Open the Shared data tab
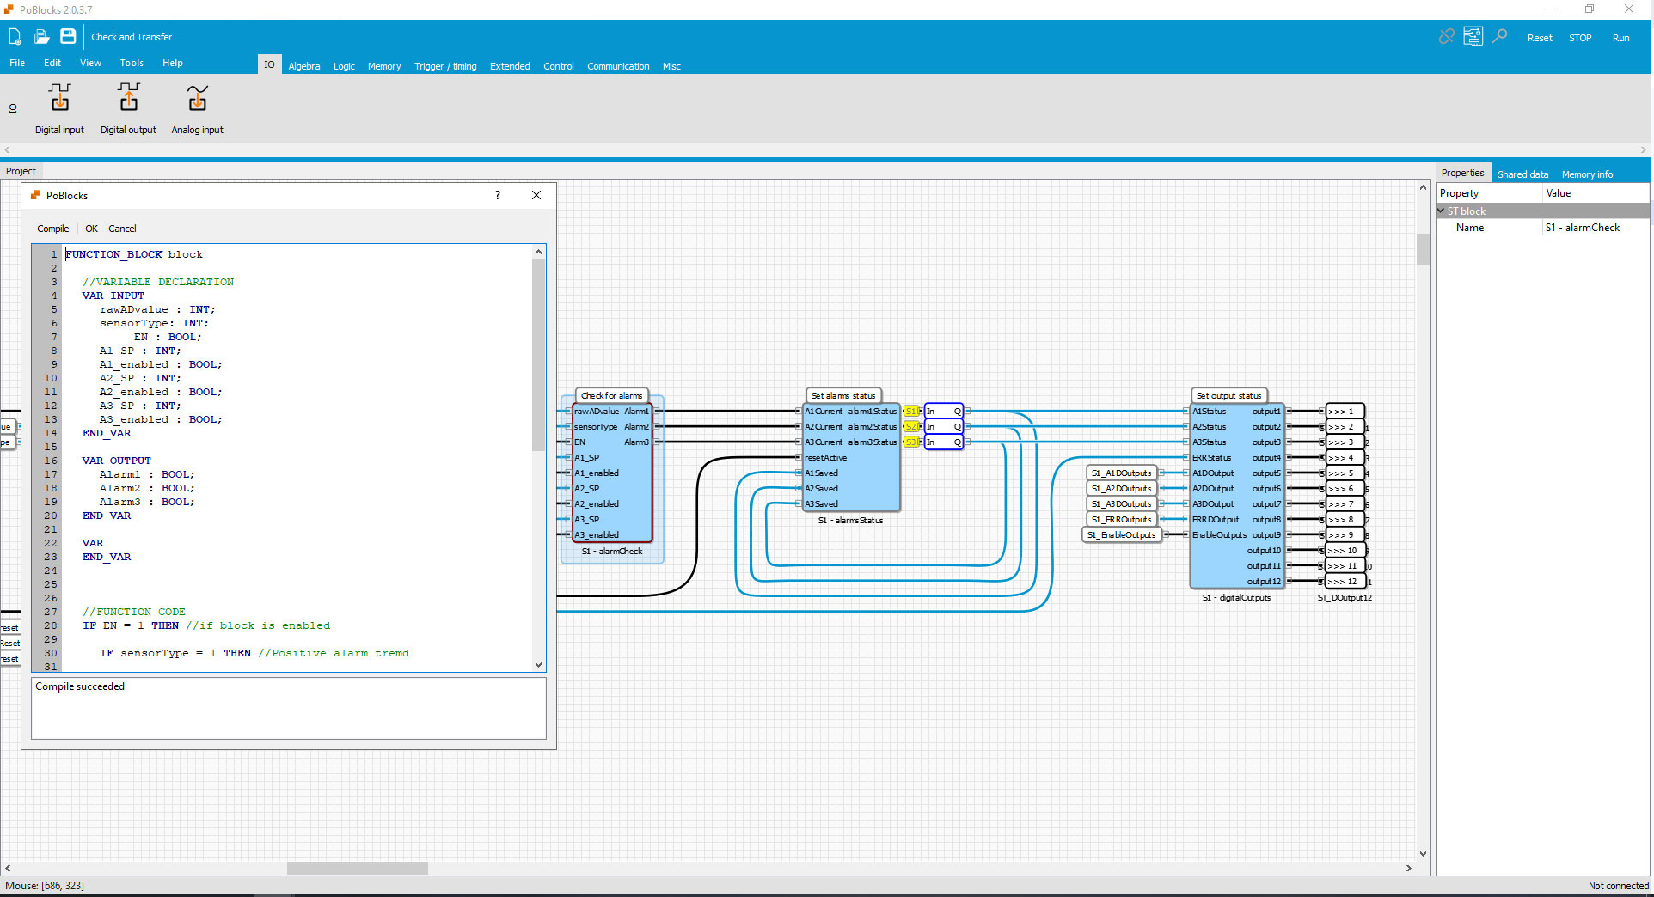 pyautogui.click(x=1522, y=174)
